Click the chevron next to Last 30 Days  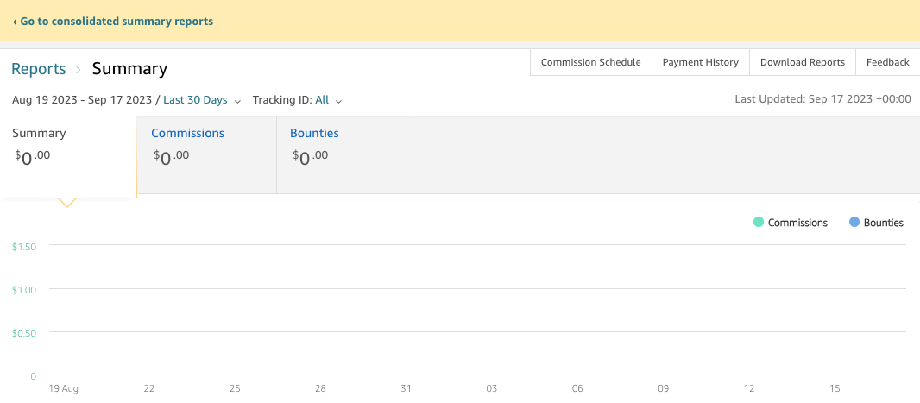pos(237,101)
